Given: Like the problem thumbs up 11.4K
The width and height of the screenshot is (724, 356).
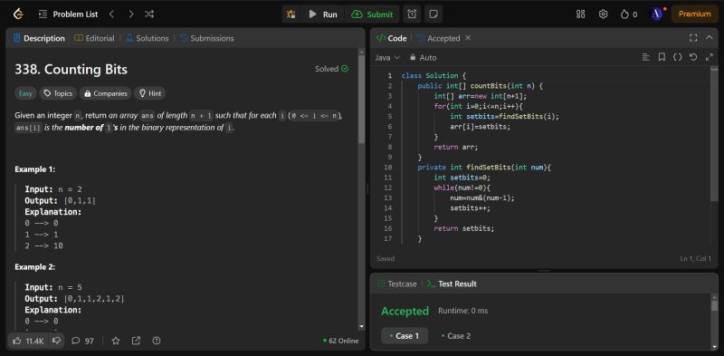Looking at the screenshot, I should coord(28,341).
